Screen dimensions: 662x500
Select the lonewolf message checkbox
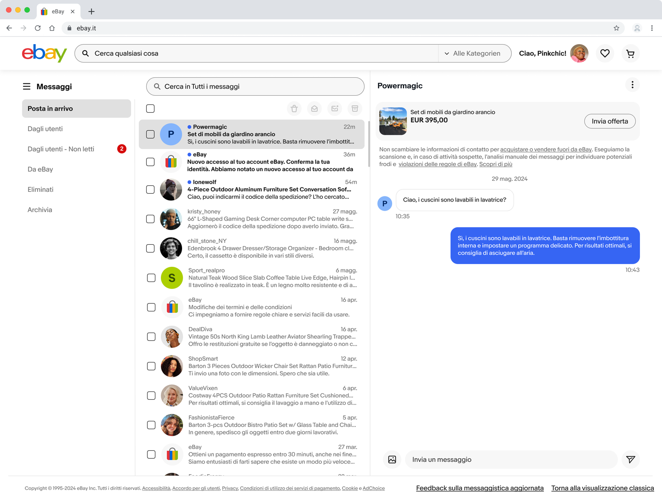tap(150, 190)
